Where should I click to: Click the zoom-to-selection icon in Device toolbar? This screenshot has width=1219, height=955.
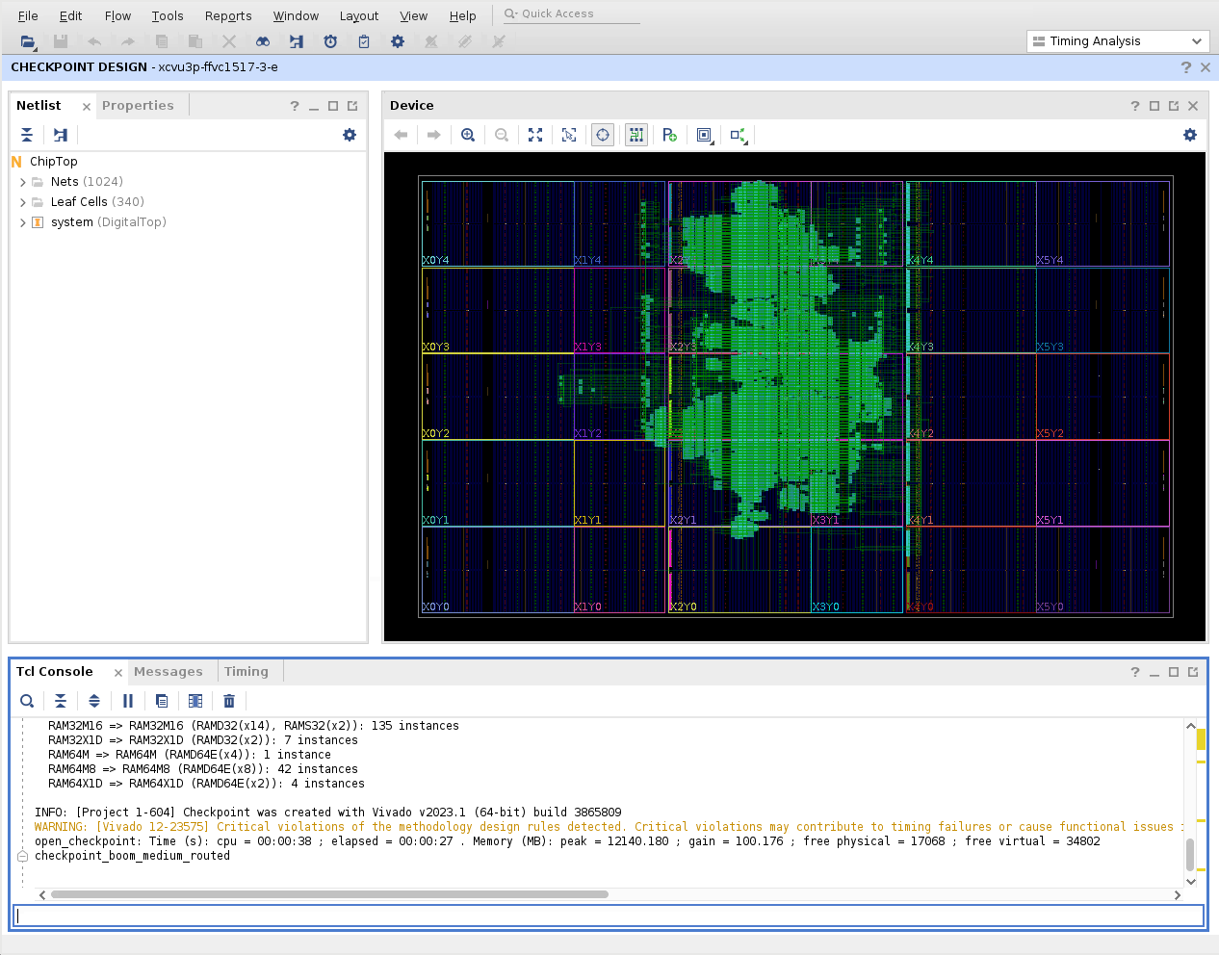pos(569,135)
